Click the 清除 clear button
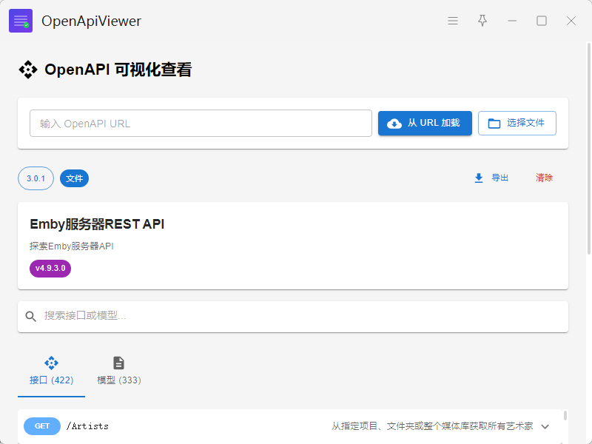 [x=544, y=178]
